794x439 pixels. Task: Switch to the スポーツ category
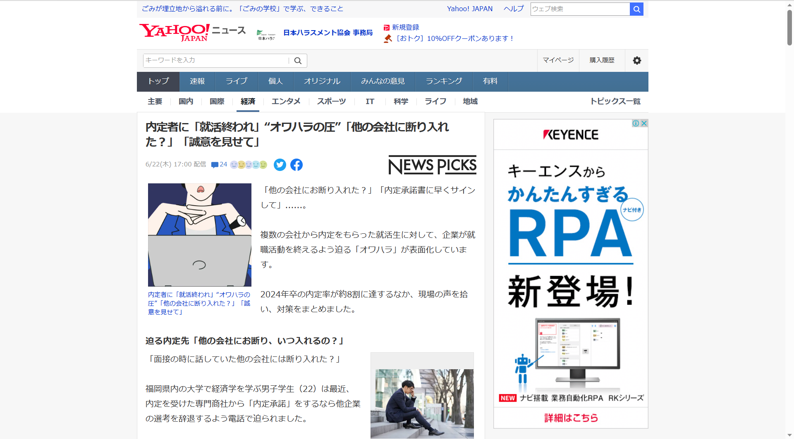(331, 101)
